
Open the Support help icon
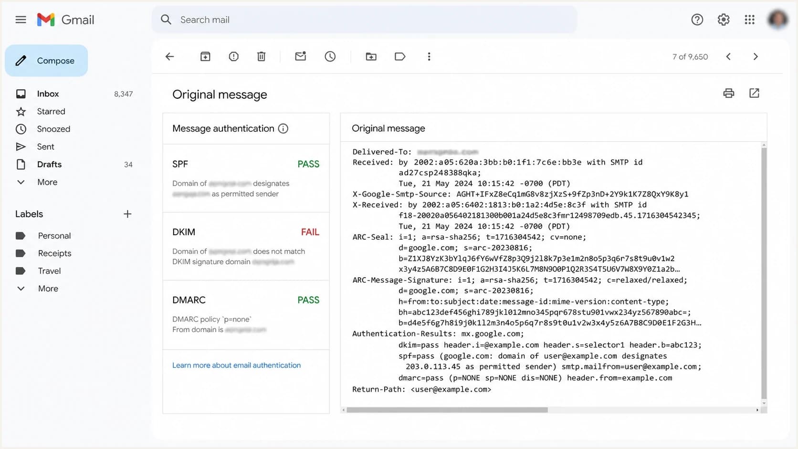click(697, 20)
